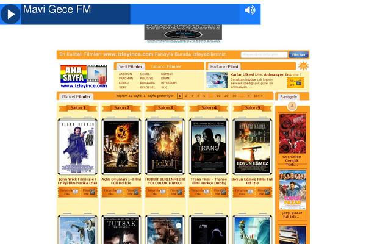Go to pagination page 2

tap(186, 96)
